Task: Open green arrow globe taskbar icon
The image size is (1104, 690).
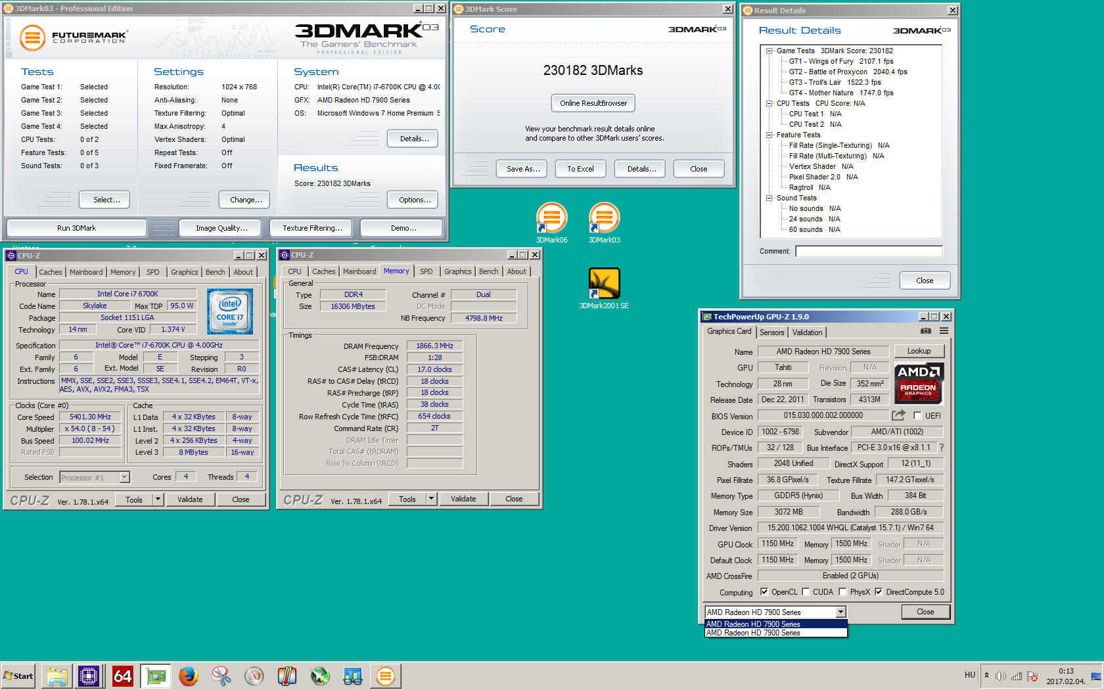Action: point(320,676)
